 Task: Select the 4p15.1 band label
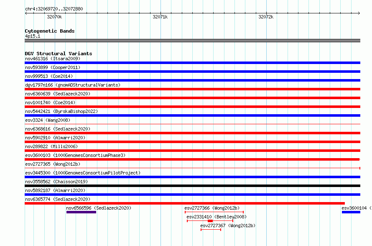(x=33, y=36)
